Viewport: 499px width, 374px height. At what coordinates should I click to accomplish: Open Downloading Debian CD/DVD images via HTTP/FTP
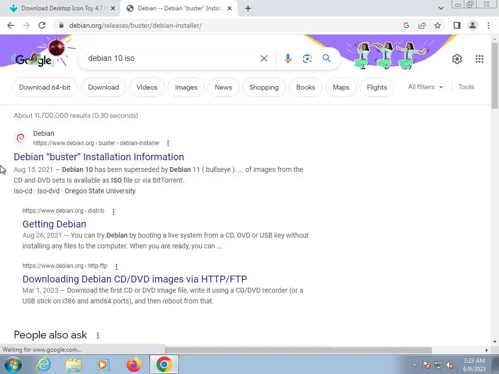[x=134, y=279]
